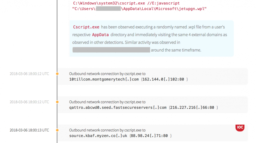The height and width of the screenshot is (143, 256).
Task: Click the IP address 216.227.216[.]66:80
Action: [194, 107]
